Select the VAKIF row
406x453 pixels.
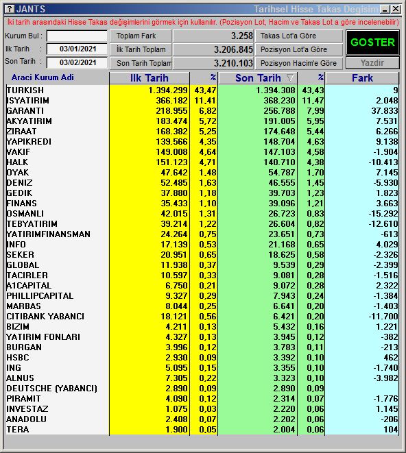(x=202, y=152)
